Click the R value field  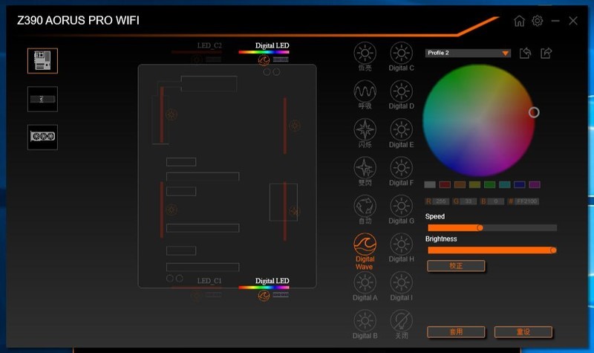click(x=440, y=201)
